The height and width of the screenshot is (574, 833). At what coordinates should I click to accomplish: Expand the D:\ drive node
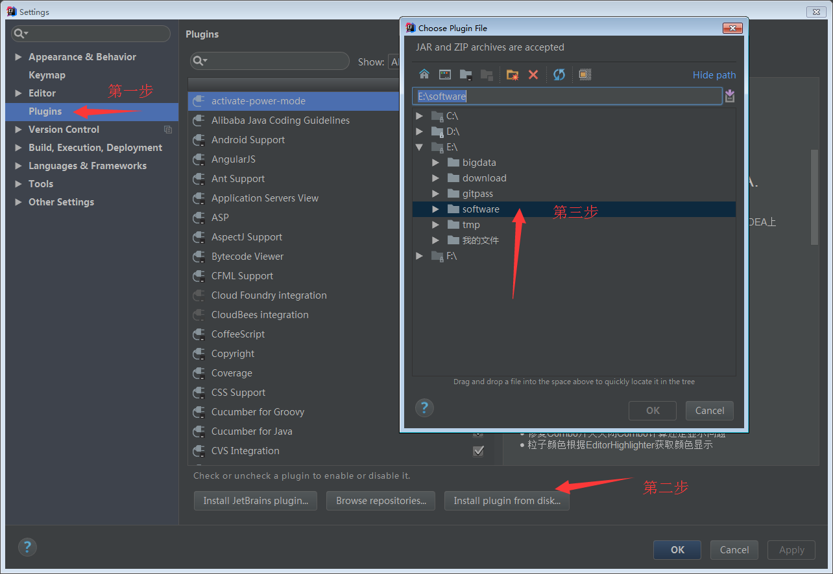click(x=420, y=132)
